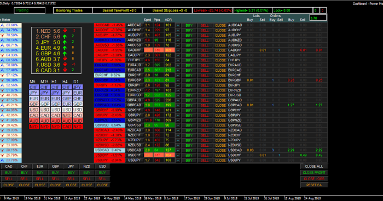
Task: Click the green up arrow beside CHF strength
Action: point(65,37)
